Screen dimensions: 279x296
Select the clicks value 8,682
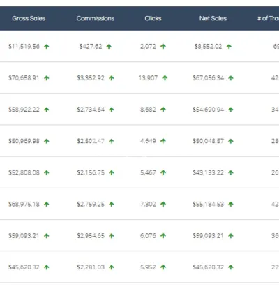pyautogui.click(x=148, y=110)
